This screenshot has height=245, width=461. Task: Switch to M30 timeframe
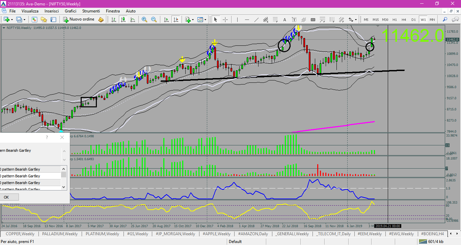385,20
